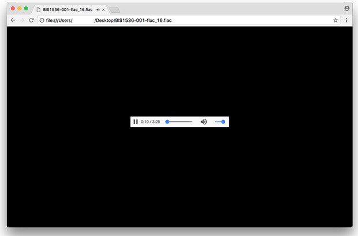This screenshot has width=358, height=236.
Task: Click the 0:10 / 3:25 time display
Action: (x=150, y=122)
